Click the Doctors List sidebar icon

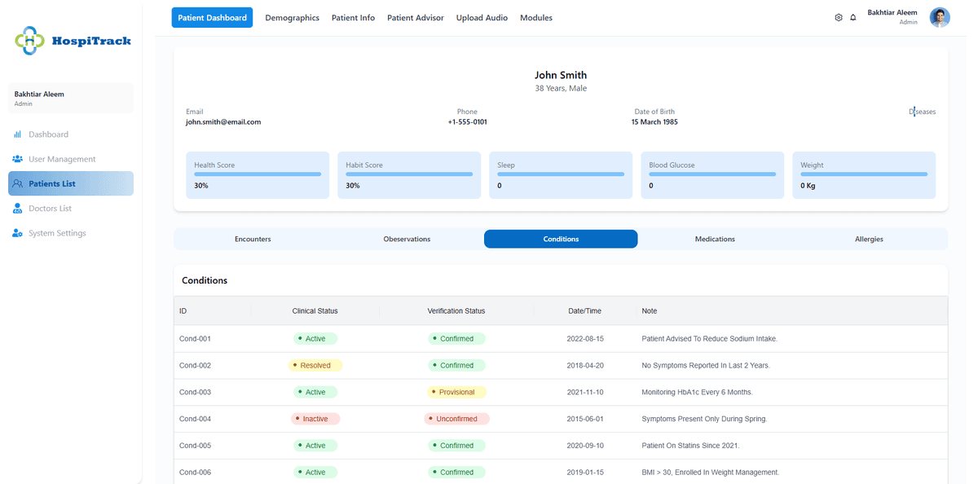tap(17, 209)
